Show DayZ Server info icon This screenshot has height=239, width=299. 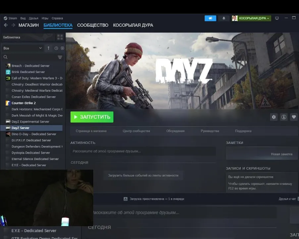point(284,117)
